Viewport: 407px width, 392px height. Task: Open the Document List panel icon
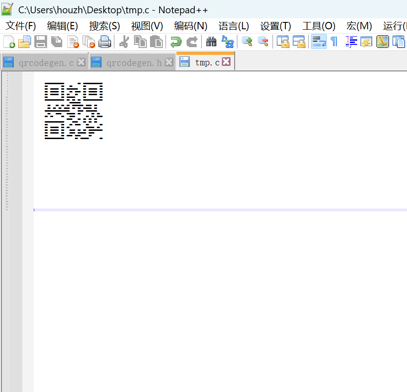coord(398,42)
